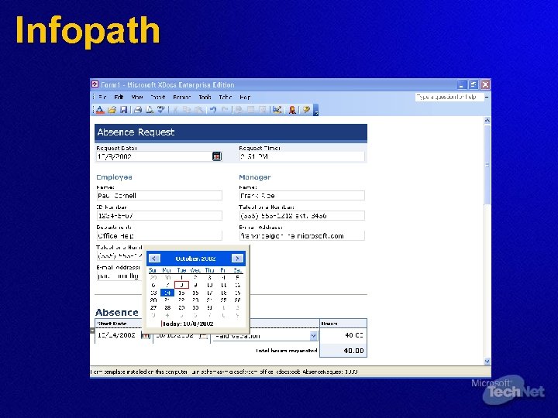
Task: Click the Start Date 10/14/2002 field
Action: (119, 335)
